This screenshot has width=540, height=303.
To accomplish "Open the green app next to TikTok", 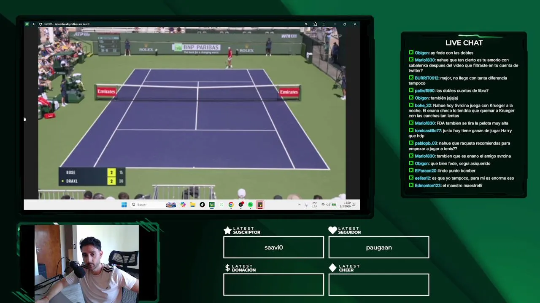I will coord(212,205).
